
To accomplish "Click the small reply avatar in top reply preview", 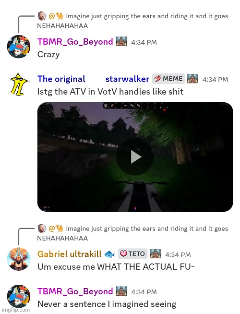I will [42, 16].
